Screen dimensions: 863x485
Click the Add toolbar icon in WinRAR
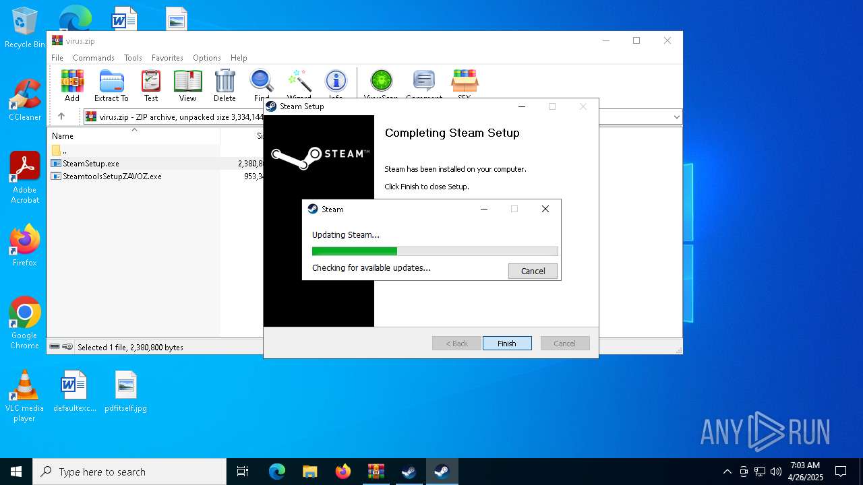click(x=72, y=86)
